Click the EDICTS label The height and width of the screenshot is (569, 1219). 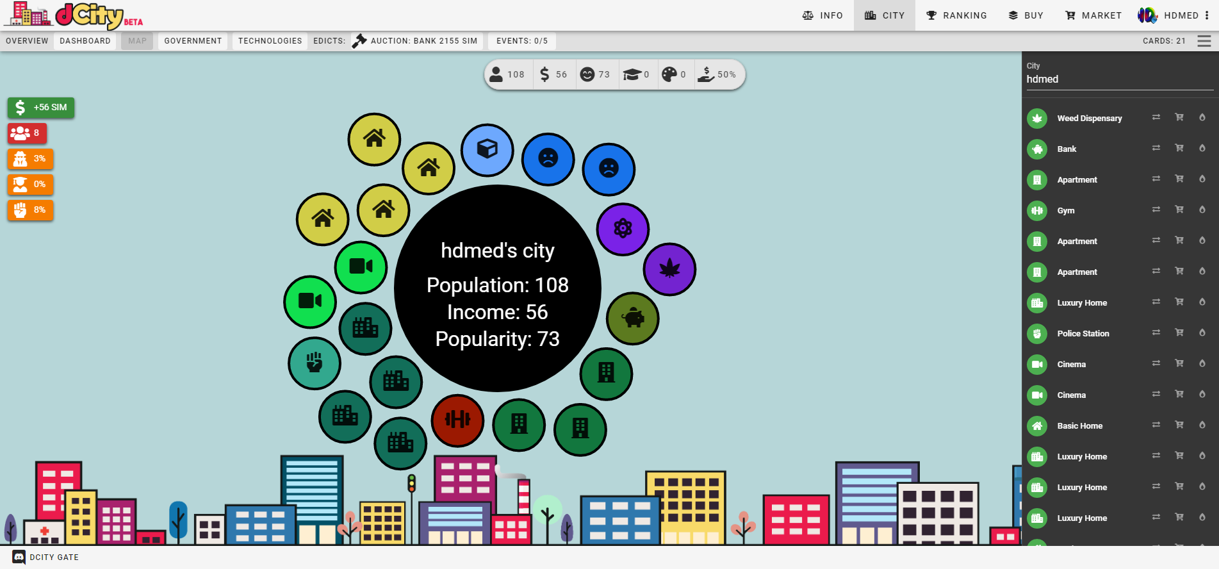click(329, 41)
